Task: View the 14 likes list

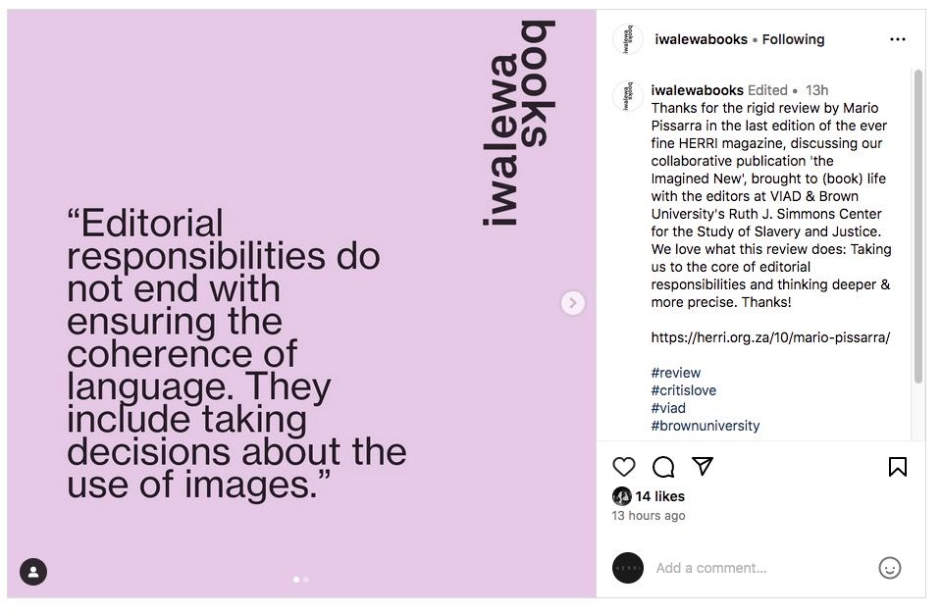Action: point(659,496)
